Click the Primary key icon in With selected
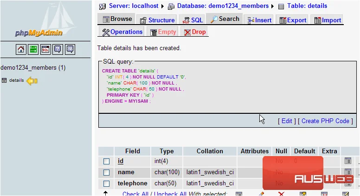360x196 pixels. 303,194
